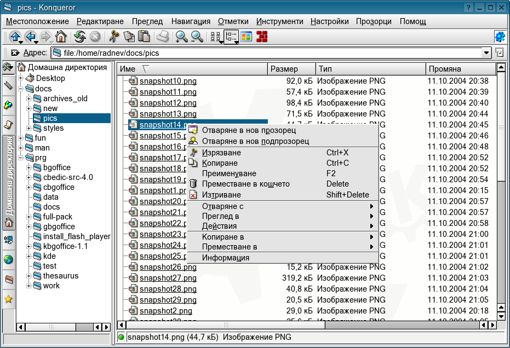Click the Print toolbar icon
This screenshot has width=510, height=348.
pyautogui.click(x=163, y=37)
